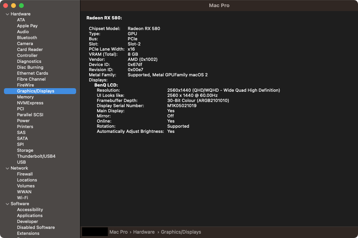358x238 pixels.
Task: Open Diagnostics information
Action: 29,61
